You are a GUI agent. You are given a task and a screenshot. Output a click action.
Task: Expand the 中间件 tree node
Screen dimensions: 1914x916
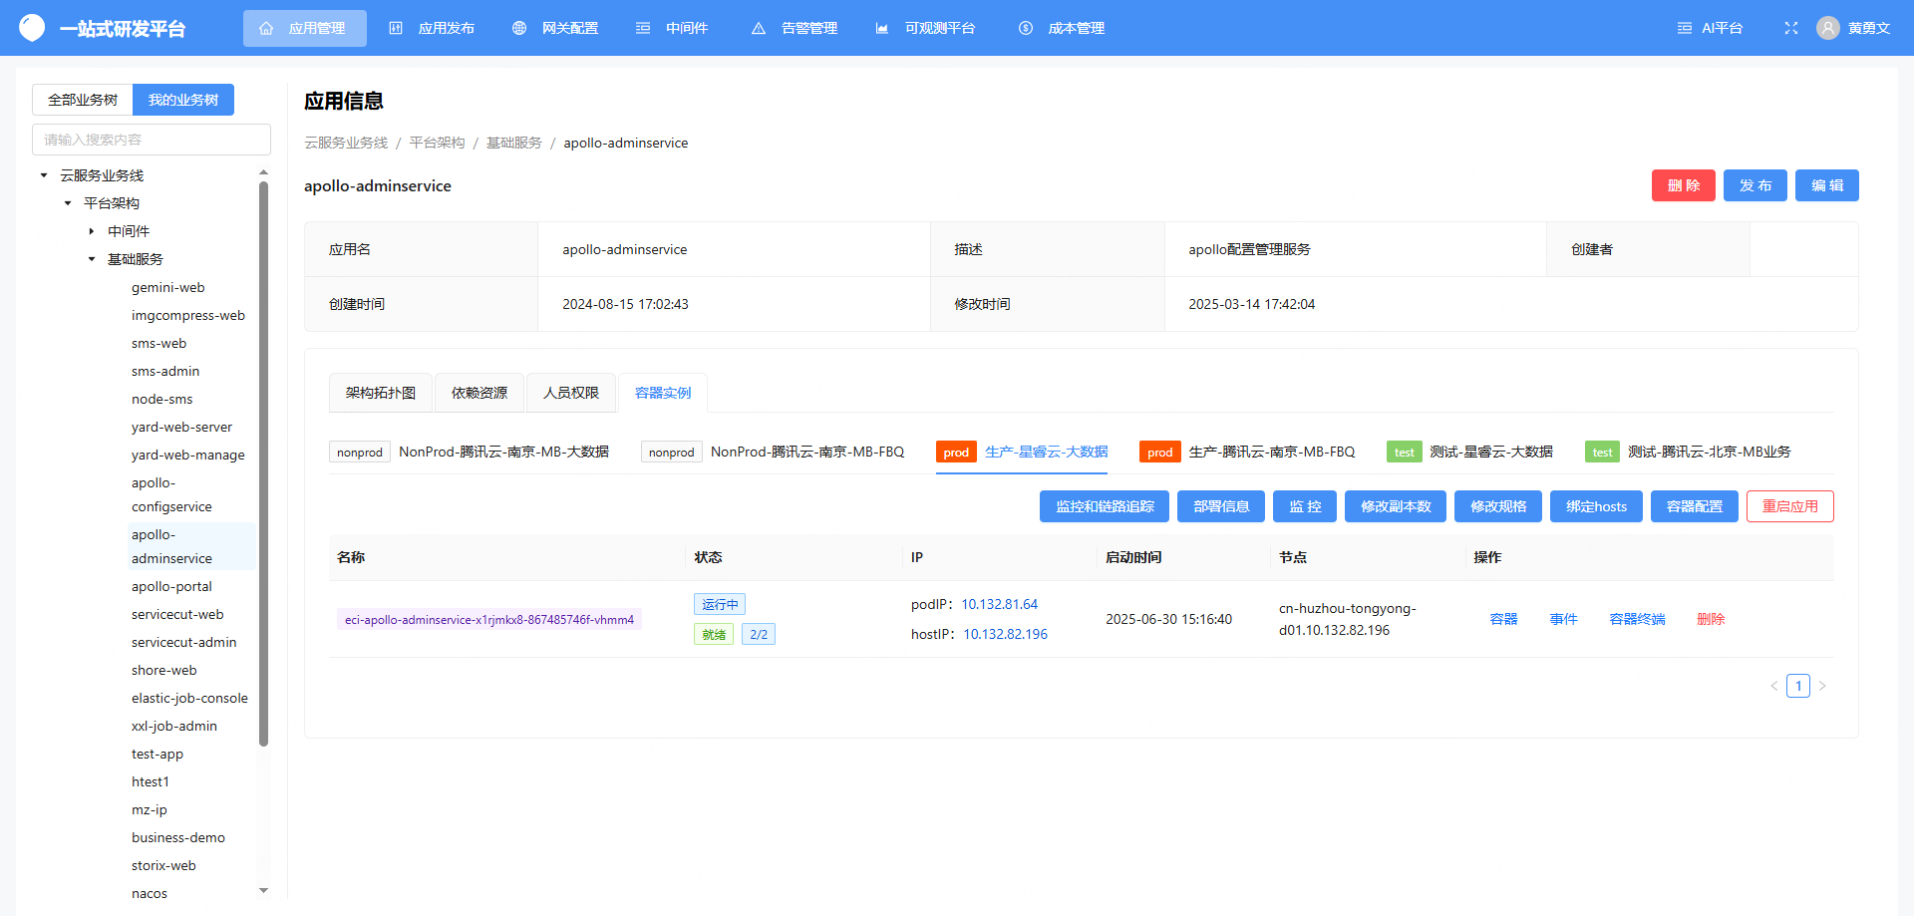(x=92, y=231)
